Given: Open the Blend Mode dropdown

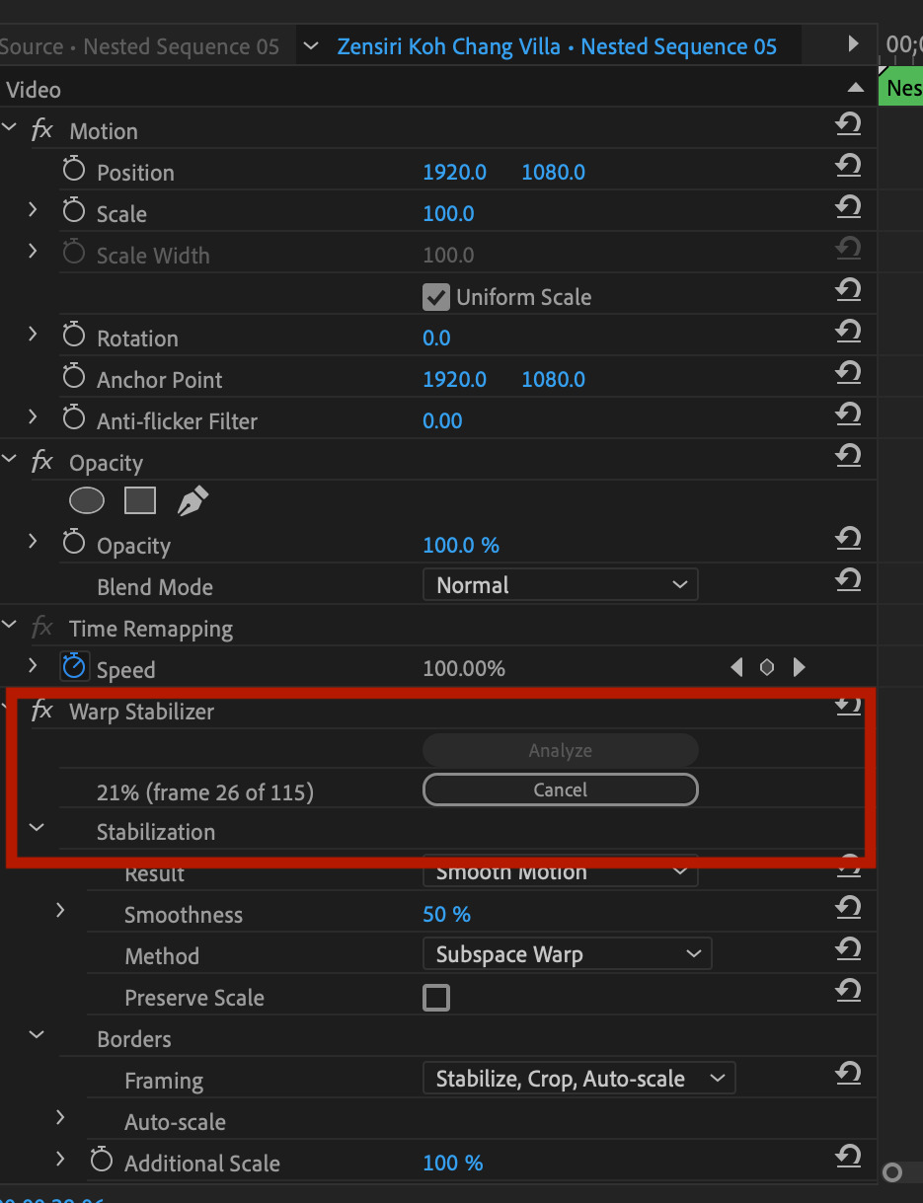Looking at the screenshot, I should pos(560,584).
